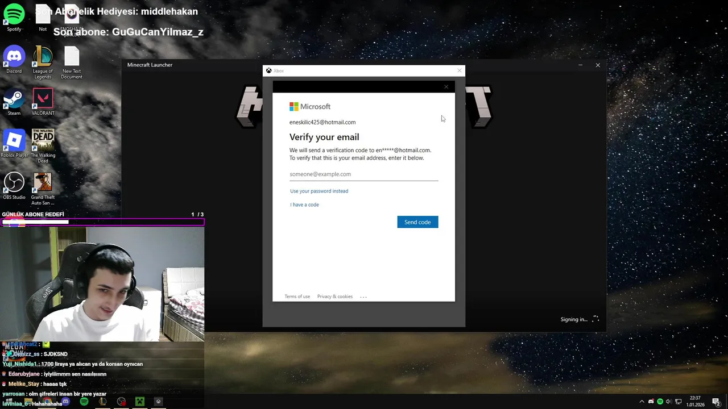Open the Discord desktop shortcut
Image resolution: width=728 pixels, height=409 pixels.
tap(14, 60)
